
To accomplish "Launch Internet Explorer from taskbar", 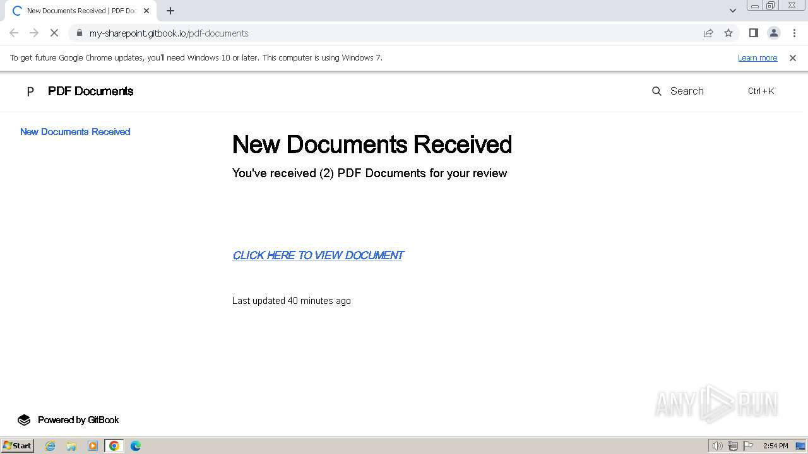I will [x=50, y=446].
